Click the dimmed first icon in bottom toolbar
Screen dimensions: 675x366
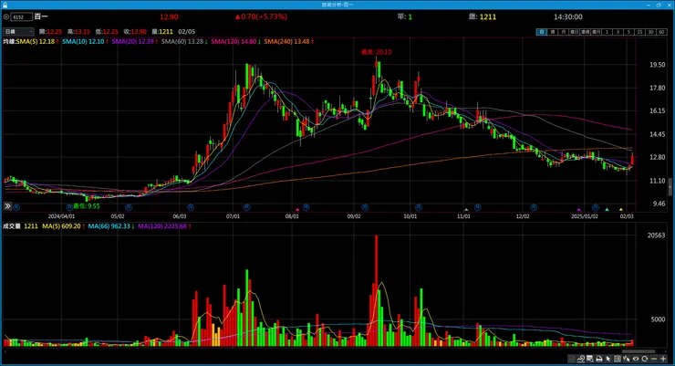point(572,359)
